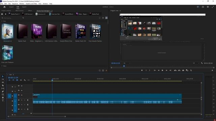Switch to the Effect Controls panel tab
This screenshot has width=216, height=121.
click(x=20, y=10)
